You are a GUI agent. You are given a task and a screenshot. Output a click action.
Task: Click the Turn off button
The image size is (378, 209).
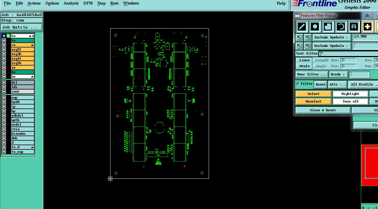(x=350, y=101)
